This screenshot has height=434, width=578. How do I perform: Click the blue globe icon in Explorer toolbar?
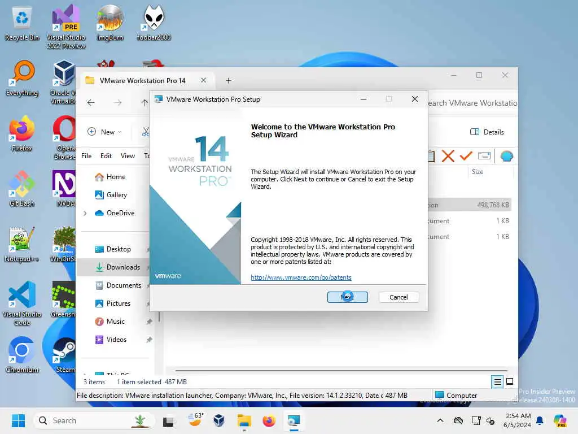pyautogui.click(x=507, y=156)
